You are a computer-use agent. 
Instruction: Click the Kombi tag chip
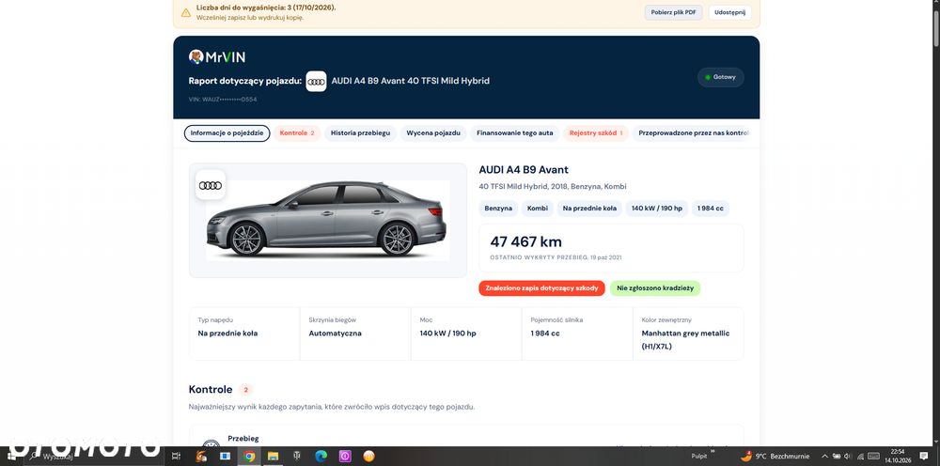coord(537,209)
